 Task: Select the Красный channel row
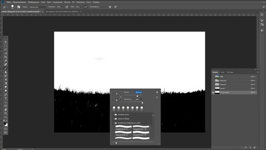(234, 80)
